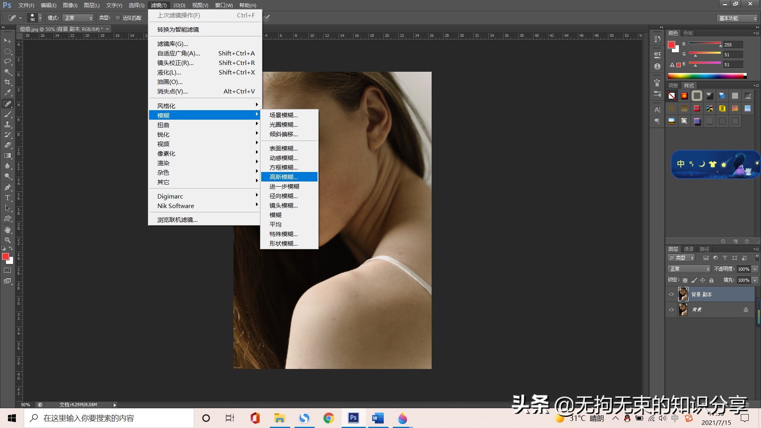Switch to the 通道 tab
The height and width of the screenshot is (428, 761).
coord(688,249)
